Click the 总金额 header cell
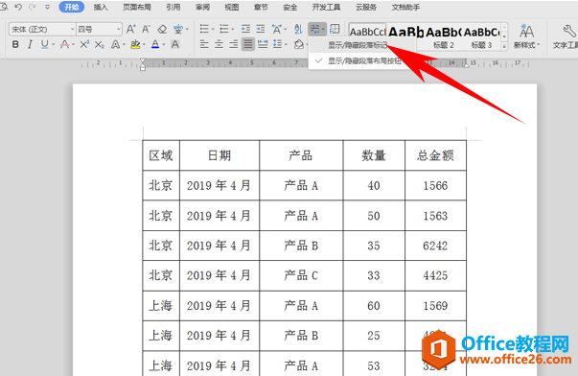This screenshot has height=376, width=578. (x=435, y=155)
